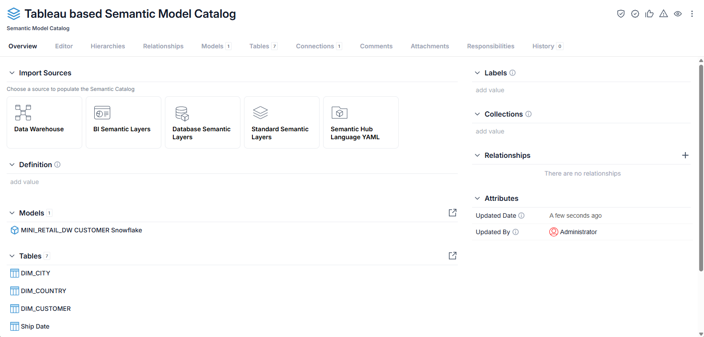Switch to the Editor tab
The width and height of the screenshot is (704, 337).
coord(64,46)
